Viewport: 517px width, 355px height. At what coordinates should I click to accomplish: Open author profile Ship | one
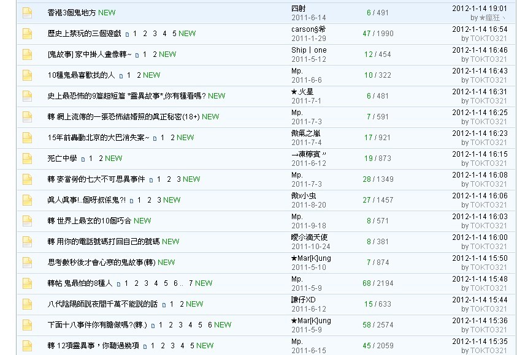point(309,50)
